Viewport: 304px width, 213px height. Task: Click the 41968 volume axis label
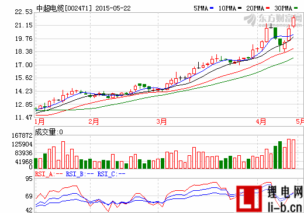(23, 162)
